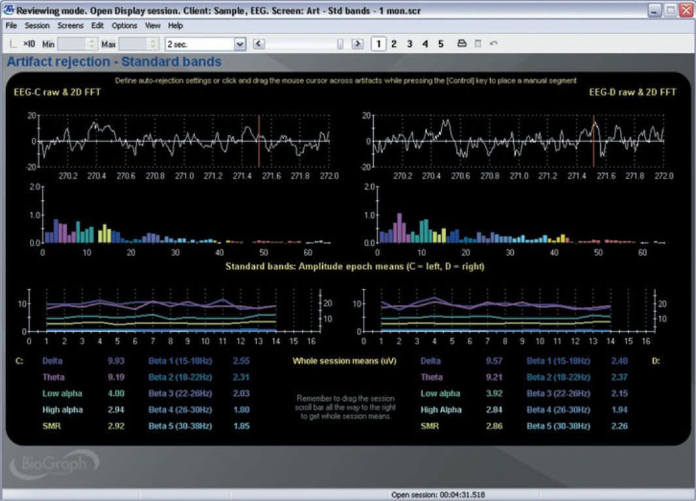Switch to screen page 1
This screenshot has height=501, width=696.
point(379,44)
